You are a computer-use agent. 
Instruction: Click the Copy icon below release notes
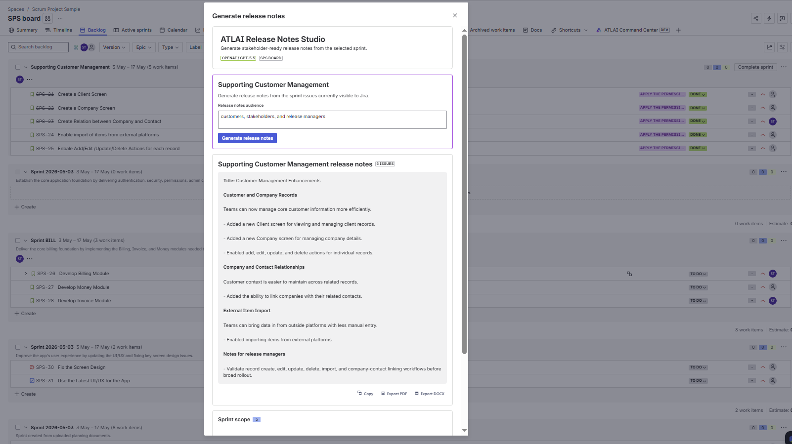click(x=365, y=394)
